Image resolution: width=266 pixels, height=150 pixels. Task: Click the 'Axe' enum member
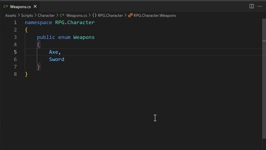click(x=54, y=52)
